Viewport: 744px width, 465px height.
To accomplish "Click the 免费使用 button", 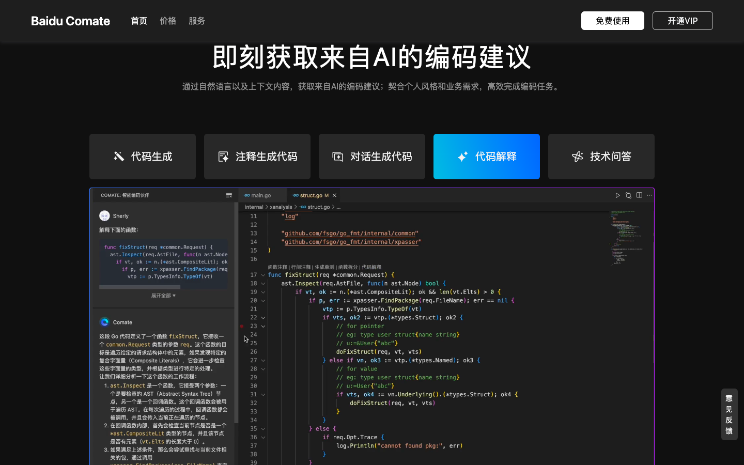I will point(613,21).
